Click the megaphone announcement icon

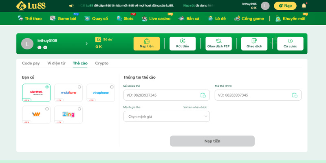point(71,6)
